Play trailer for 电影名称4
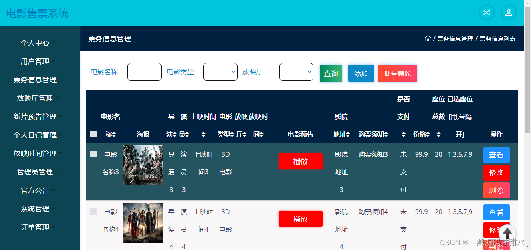The image size is (531, 250). 301,219
